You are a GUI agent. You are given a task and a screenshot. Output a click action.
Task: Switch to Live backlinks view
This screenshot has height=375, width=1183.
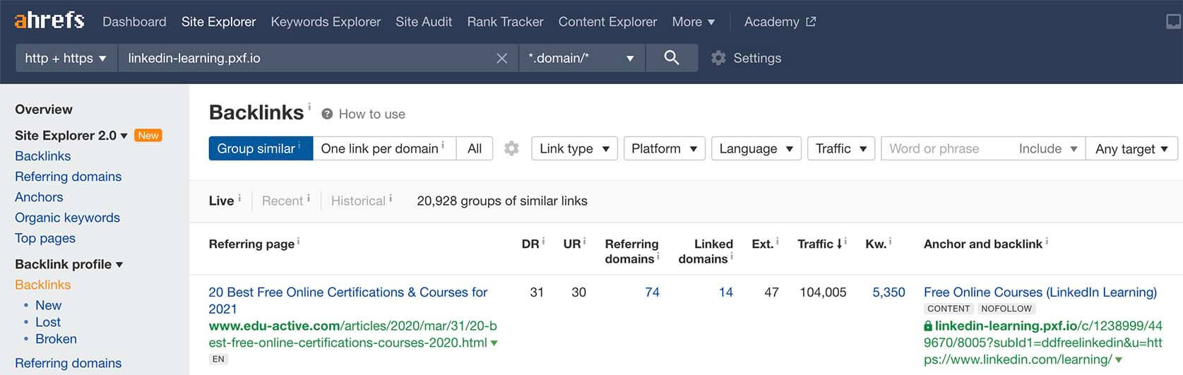tap(221, 201)
